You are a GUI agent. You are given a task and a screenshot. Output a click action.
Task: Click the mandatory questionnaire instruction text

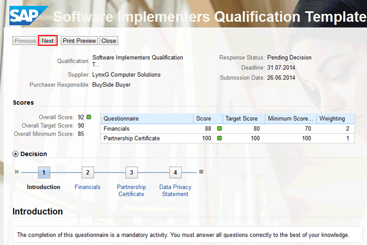point(183,235)
